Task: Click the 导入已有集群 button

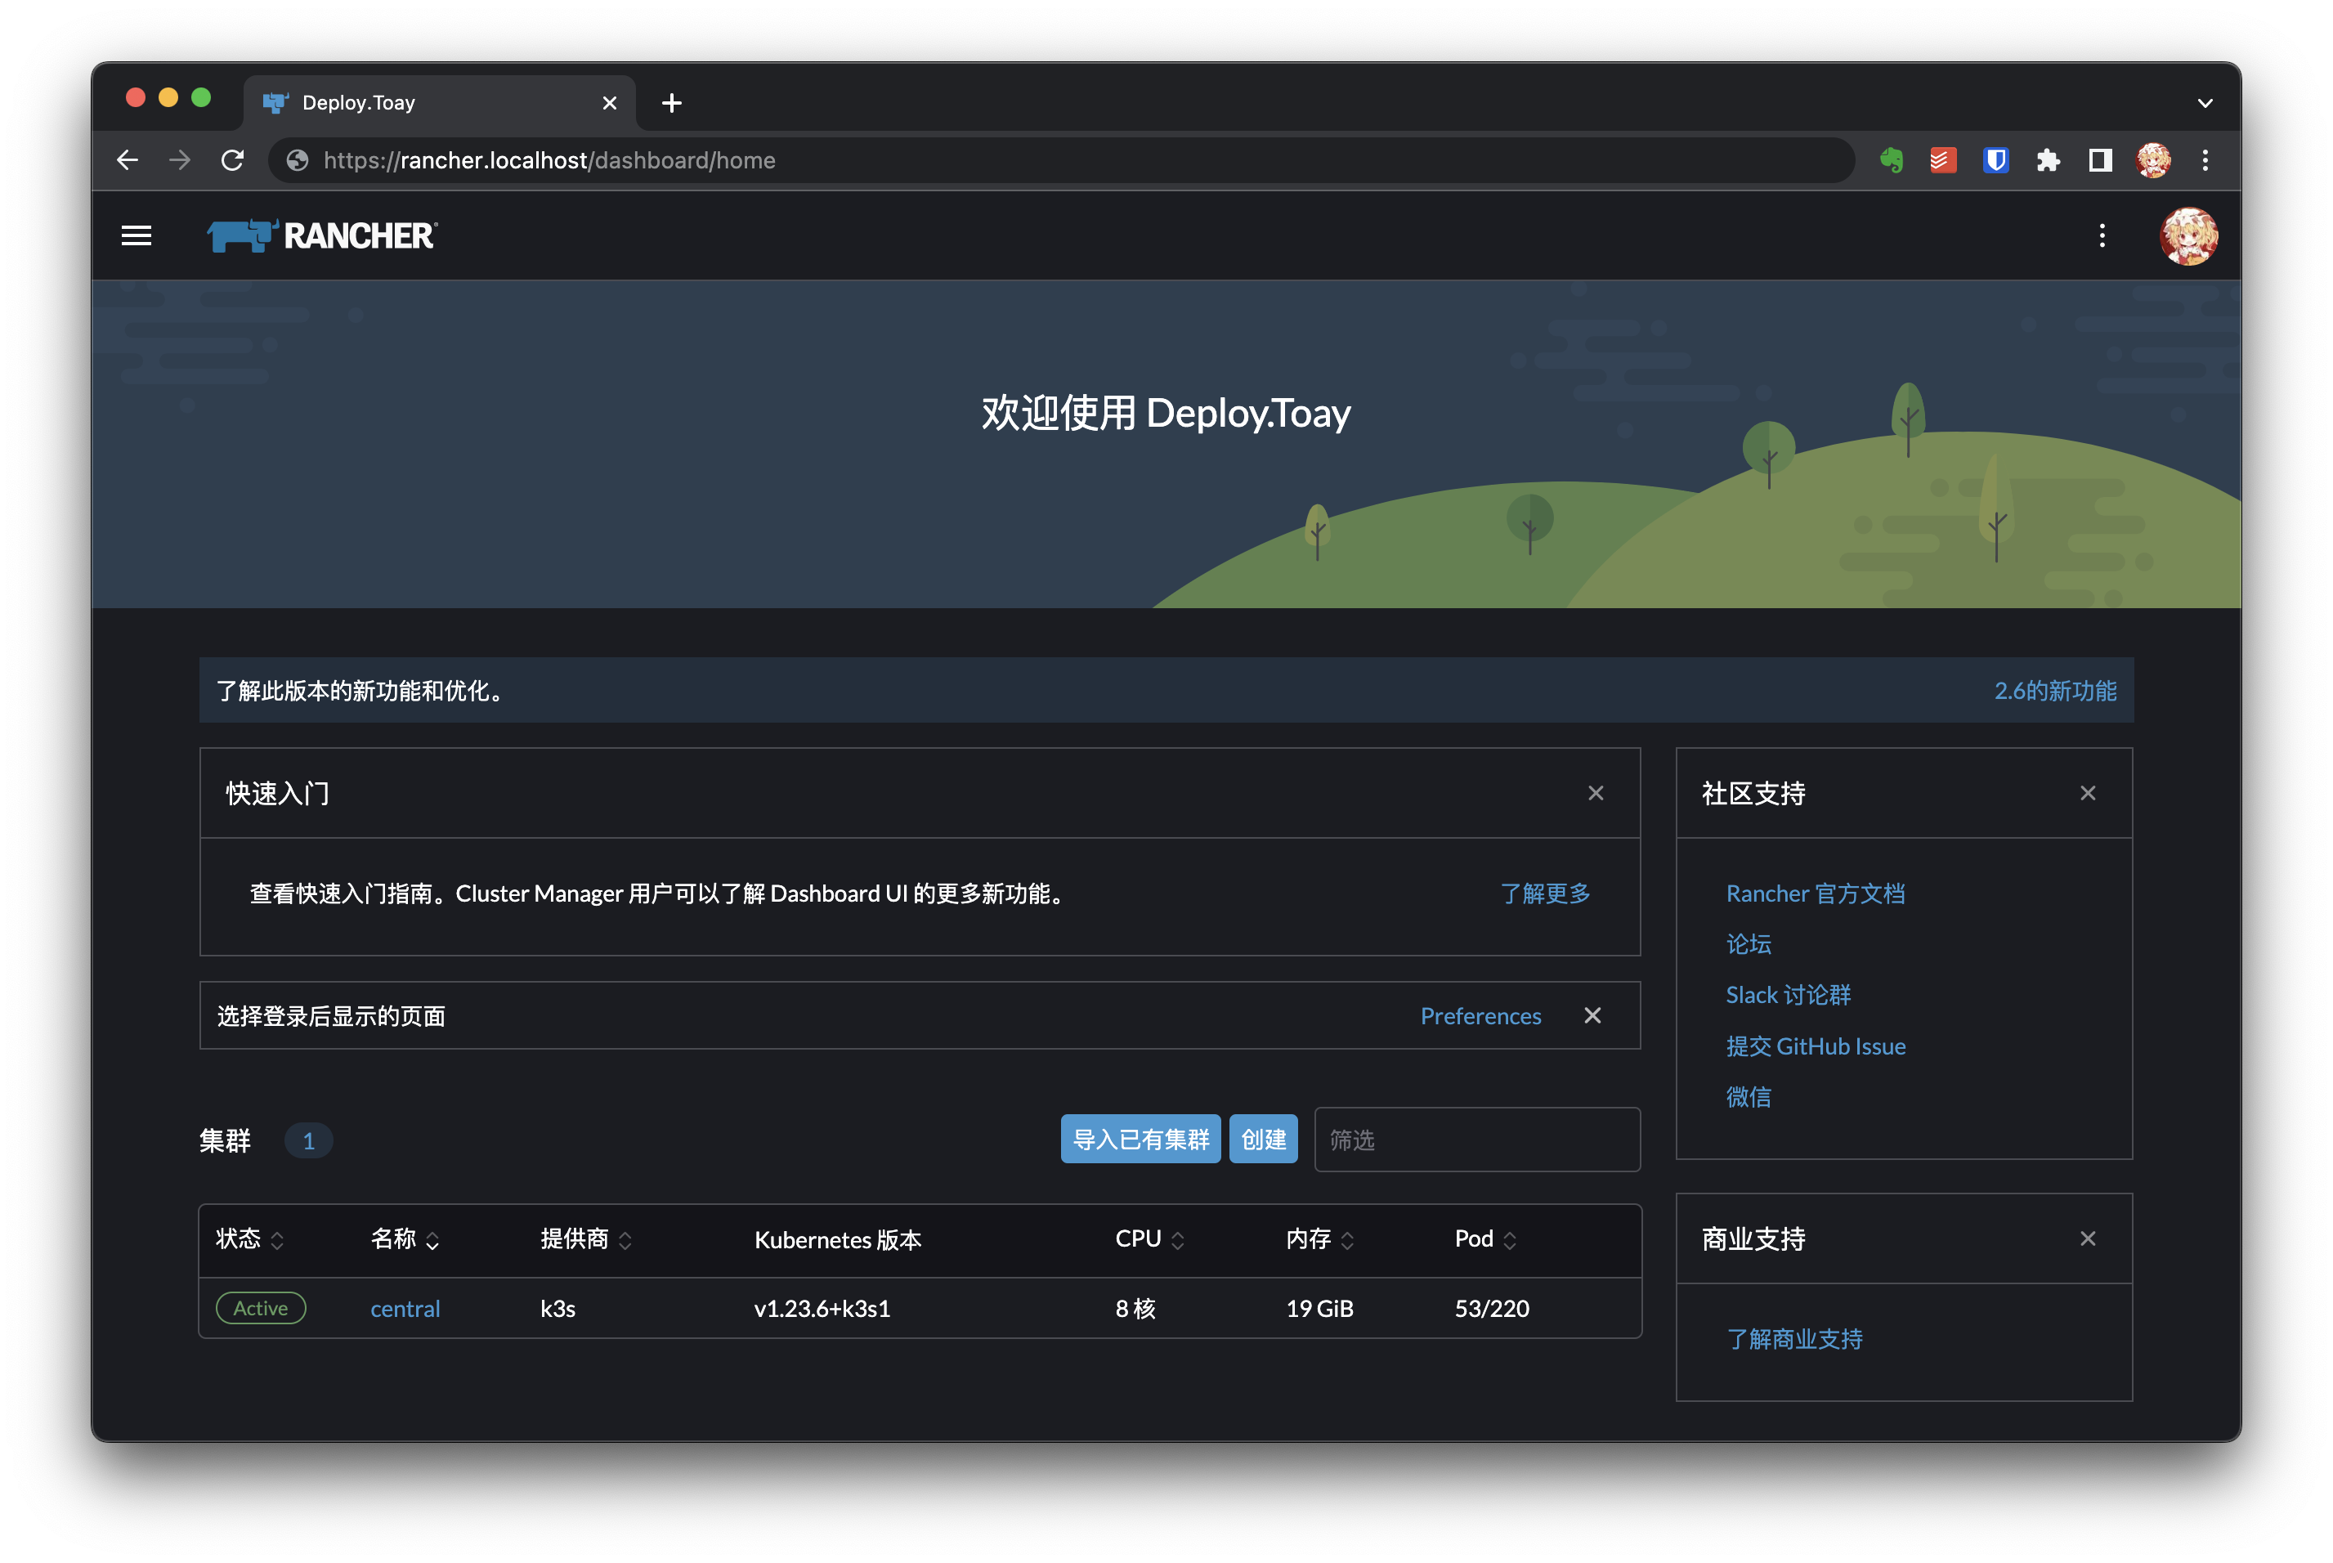Action: tap(1140, 1140)
